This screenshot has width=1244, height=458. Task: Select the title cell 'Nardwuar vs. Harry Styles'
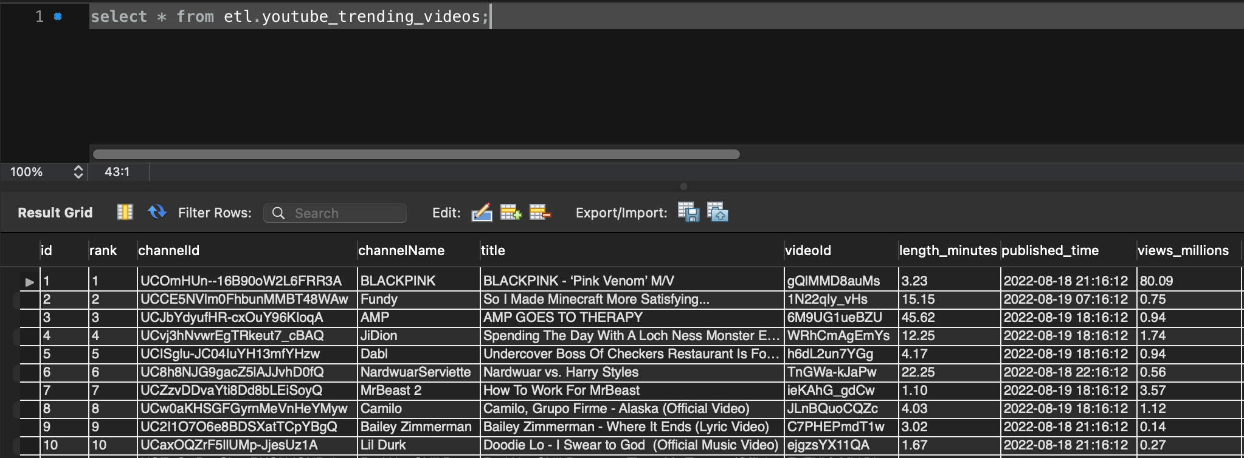click(x=632, y=372)
